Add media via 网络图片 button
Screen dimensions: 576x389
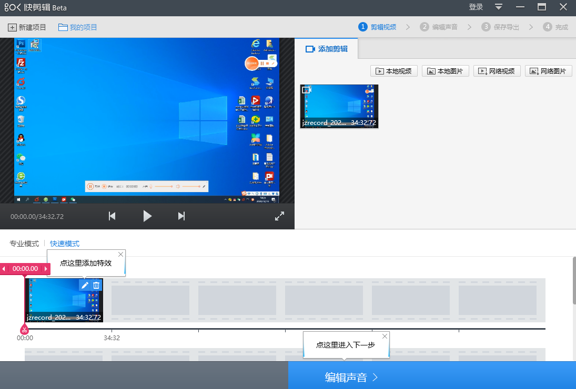pos(548,71)
